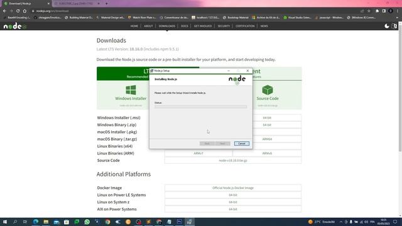Click the 64-bit link for AIX on Power Systems
This screenshot has width=402, height=226.
pos(233,209)
